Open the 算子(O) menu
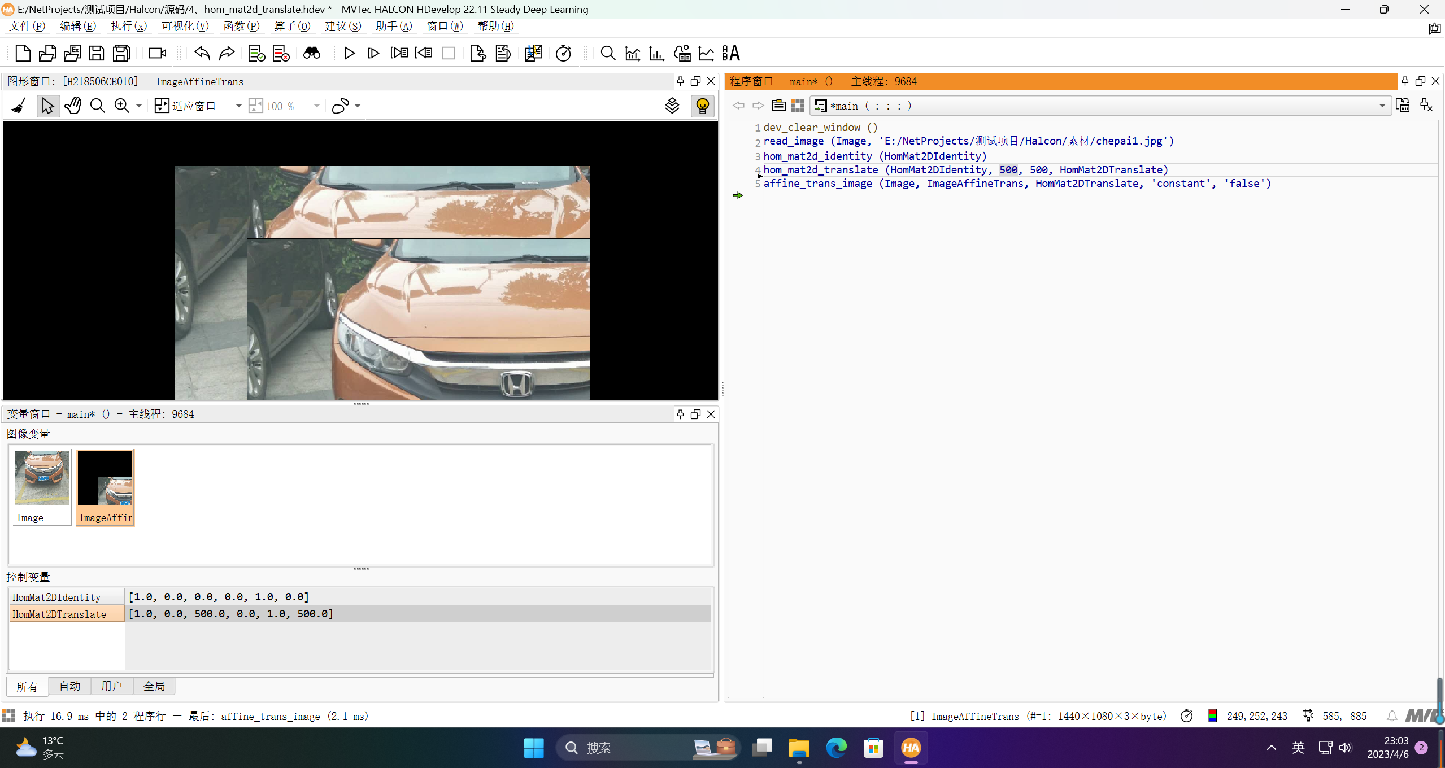The width and height of the screenshot is (1445, 768). pos(292,26)
